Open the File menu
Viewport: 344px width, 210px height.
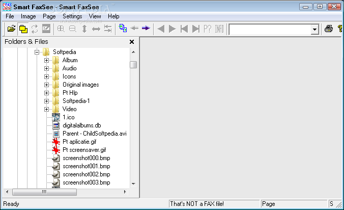point(10,16)
